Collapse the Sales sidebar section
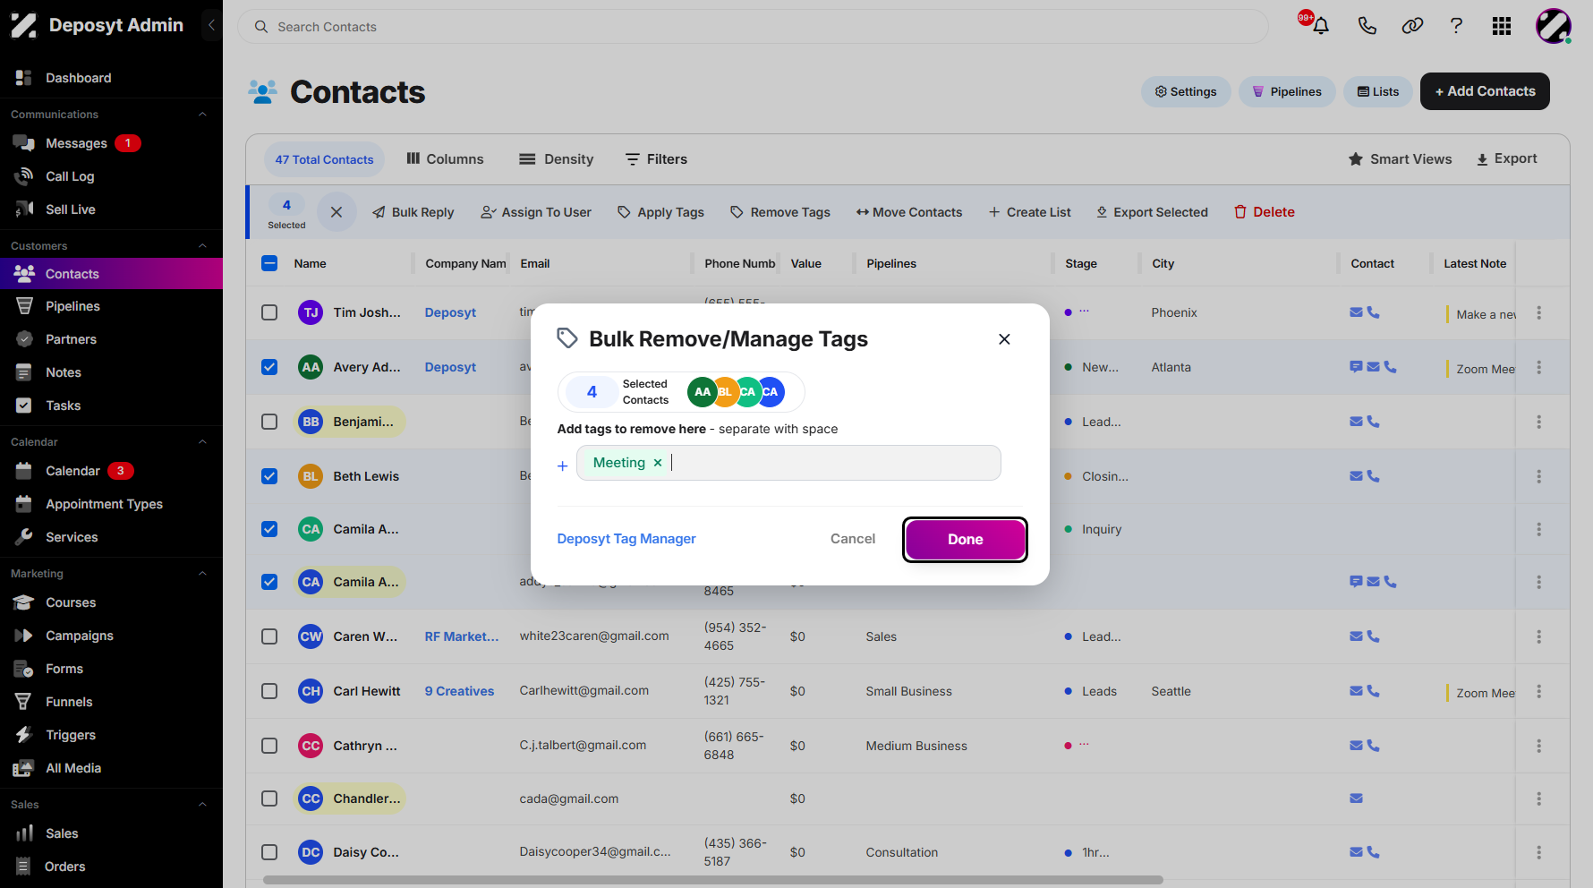Viewport: 1593px width, 888px height. point(202,805)
